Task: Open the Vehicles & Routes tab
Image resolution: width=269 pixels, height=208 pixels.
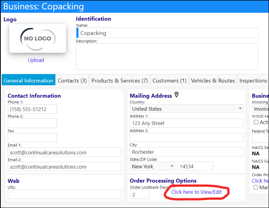Action: 213,80
